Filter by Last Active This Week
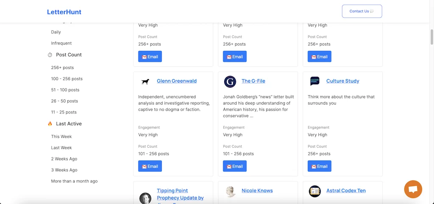This screenshot has width=434, height=204. (61, 137)
